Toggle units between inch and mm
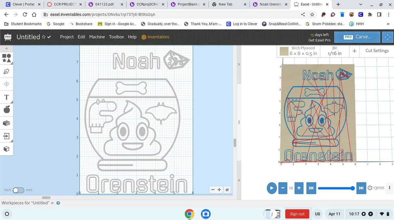Viewport: 394px width, 220px height. tap(18, 190)
